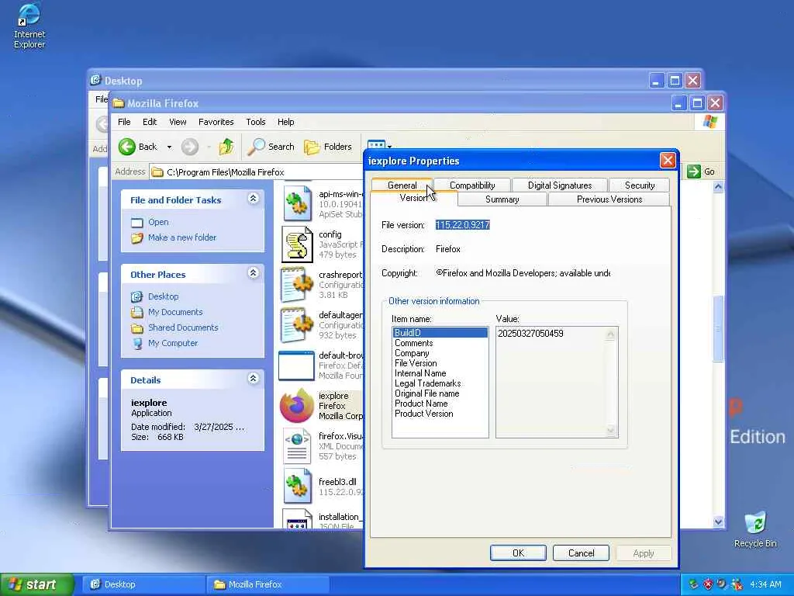This screenshot has height=596, width=794.
Task: Switch to the General tab
Action: coord(402,185)
